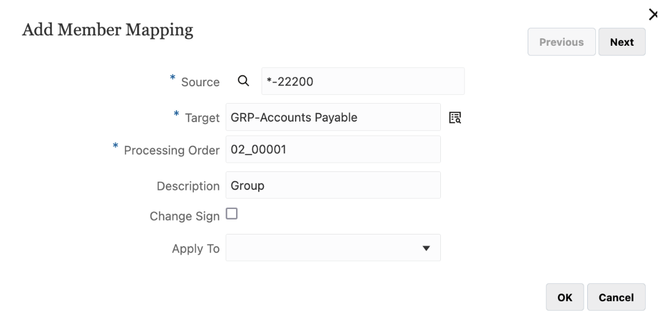Click the Description label text
Screen dimensions: 670x330
coord(188,186)
